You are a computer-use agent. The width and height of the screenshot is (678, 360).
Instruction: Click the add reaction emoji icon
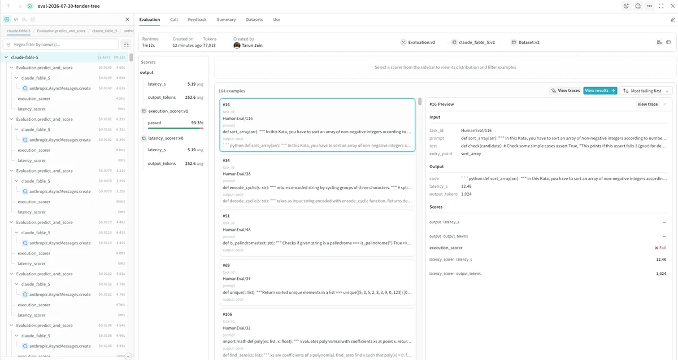pos(626,6)
